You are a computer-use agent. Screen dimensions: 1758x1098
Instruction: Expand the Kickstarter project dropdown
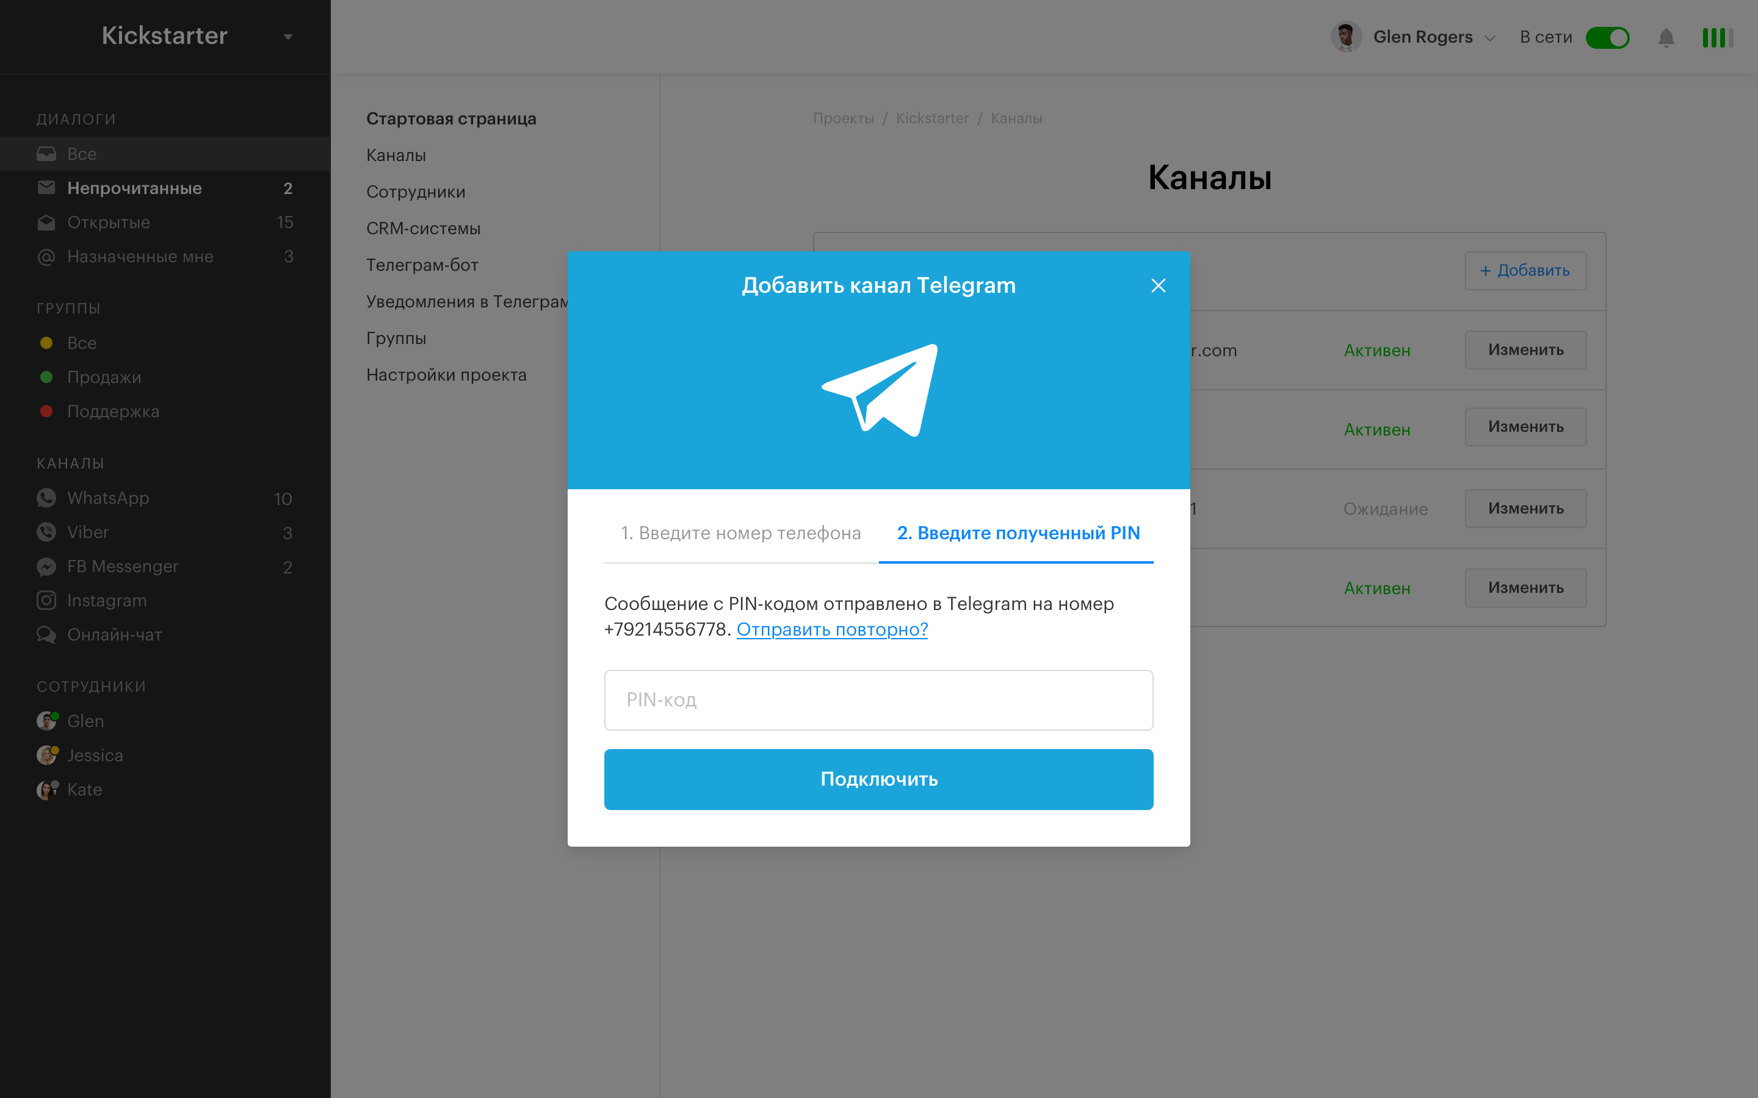[x=288, y=37]
